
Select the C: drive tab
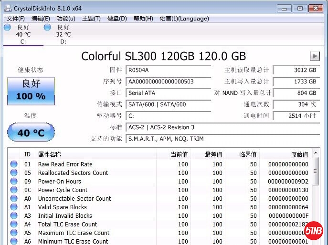pyautogui.click(x=23, y=34)
